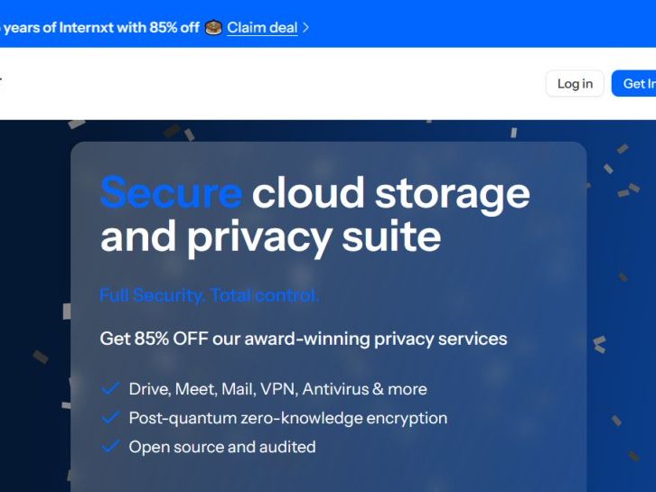Screen dimensions: 656x492
Task: Click the "and privacy suite" heading line
Action: [270, 236]
